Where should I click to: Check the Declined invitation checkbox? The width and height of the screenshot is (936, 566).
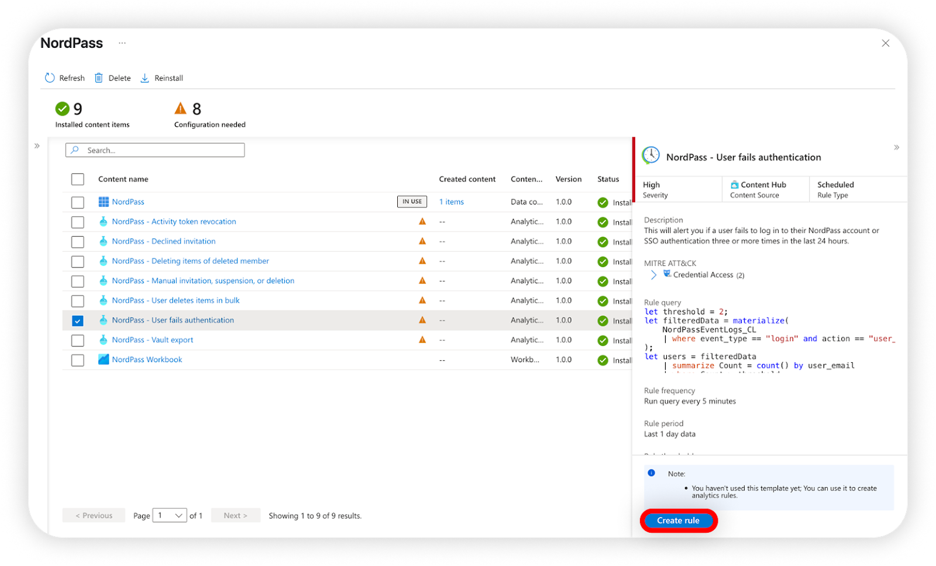pyautogui.click(x=78, y=242)
